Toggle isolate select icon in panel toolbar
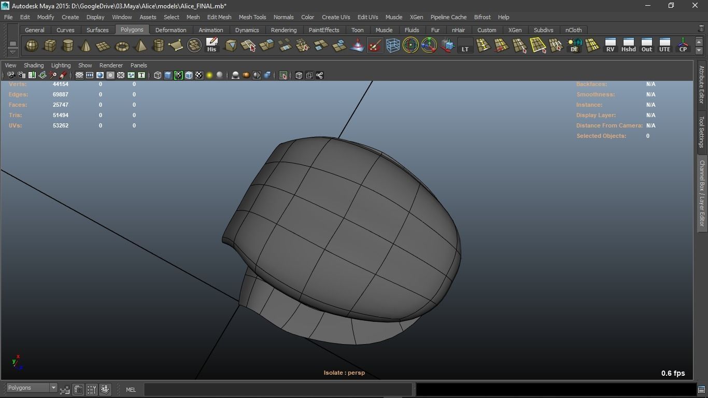 283,75
